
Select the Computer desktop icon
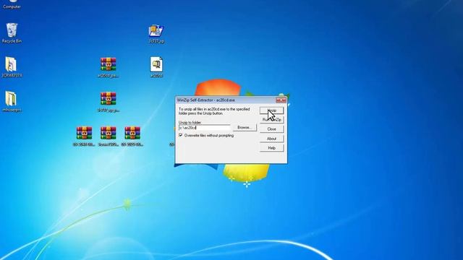[x=12, y=4]
